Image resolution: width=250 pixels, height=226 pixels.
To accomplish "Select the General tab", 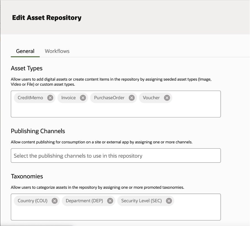I will pos(25,51).
